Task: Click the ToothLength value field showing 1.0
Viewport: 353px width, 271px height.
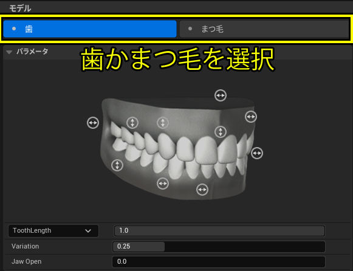Action: [x=219, y=231]
